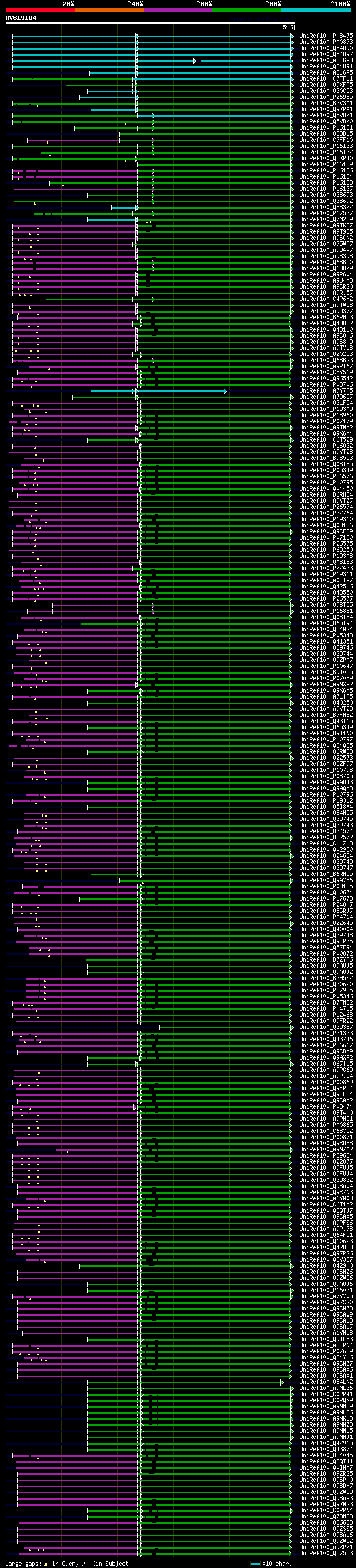Select the UniRef100_Q5I8Y4 label
This screenshot has height=1568, width=356.
[325, 807]
